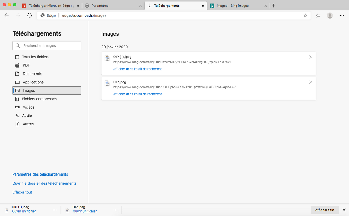
Task: Afficher dans l'outil for OIP (1).jpeg
Action: click(138, 69)
